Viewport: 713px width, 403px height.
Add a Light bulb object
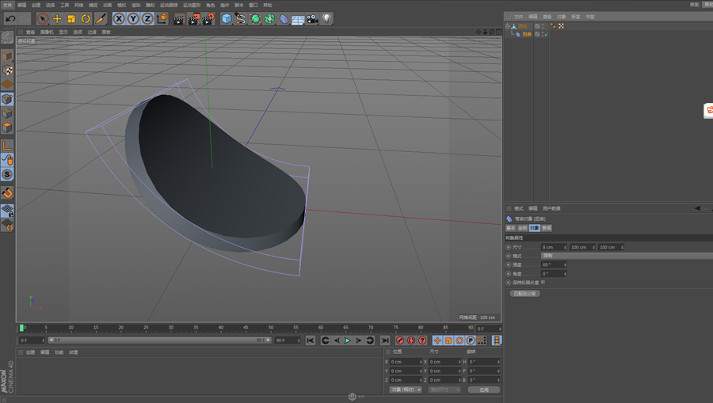pyautogui.click(x=326, y=19)
